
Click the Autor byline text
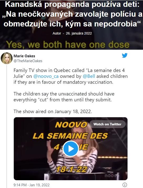[57, 33]
